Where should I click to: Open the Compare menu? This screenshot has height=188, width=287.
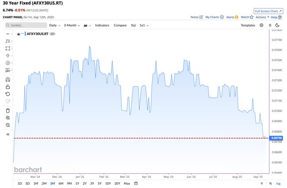coord(120,25)
